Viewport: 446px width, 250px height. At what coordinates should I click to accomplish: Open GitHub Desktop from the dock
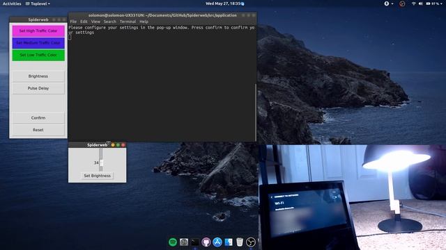206,242
